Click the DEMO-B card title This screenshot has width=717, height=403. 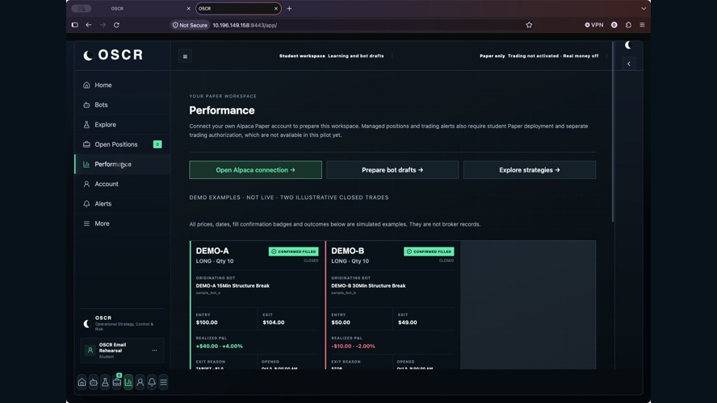click(348, 251)
